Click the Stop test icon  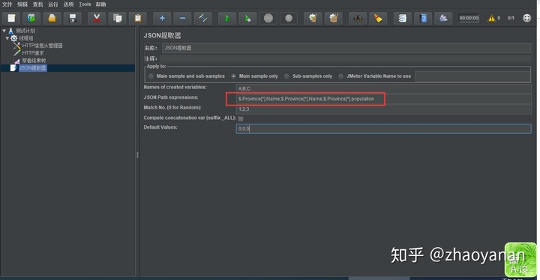pyautogui.click(x=268, y=18)
